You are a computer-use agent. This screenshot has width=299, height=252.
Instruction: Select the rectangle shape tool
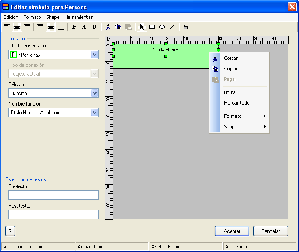[152, 27]
